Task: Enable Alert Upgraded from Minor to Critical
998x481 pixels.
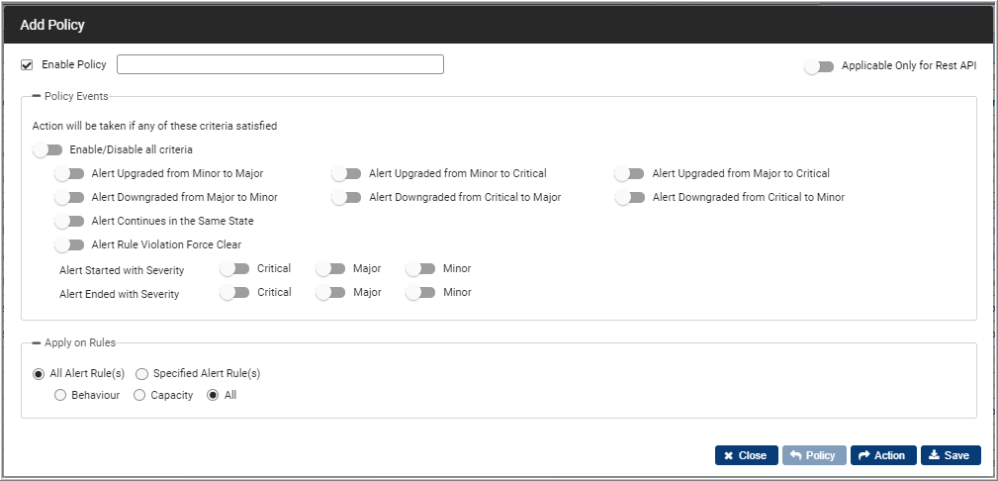Action: [346, 173]
